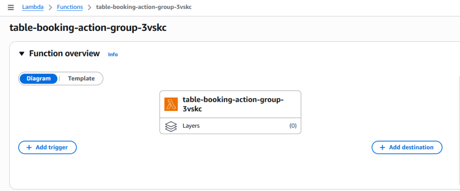Collapse the Function overview section triangle
Image resolution: width=460 pixels, height=191 pixels.
[21, 54]
